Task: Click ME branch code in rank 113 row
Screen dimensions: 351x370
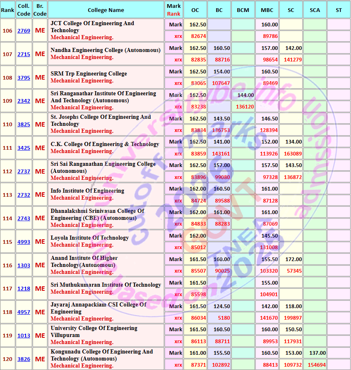Action: [x=40, y=195]
